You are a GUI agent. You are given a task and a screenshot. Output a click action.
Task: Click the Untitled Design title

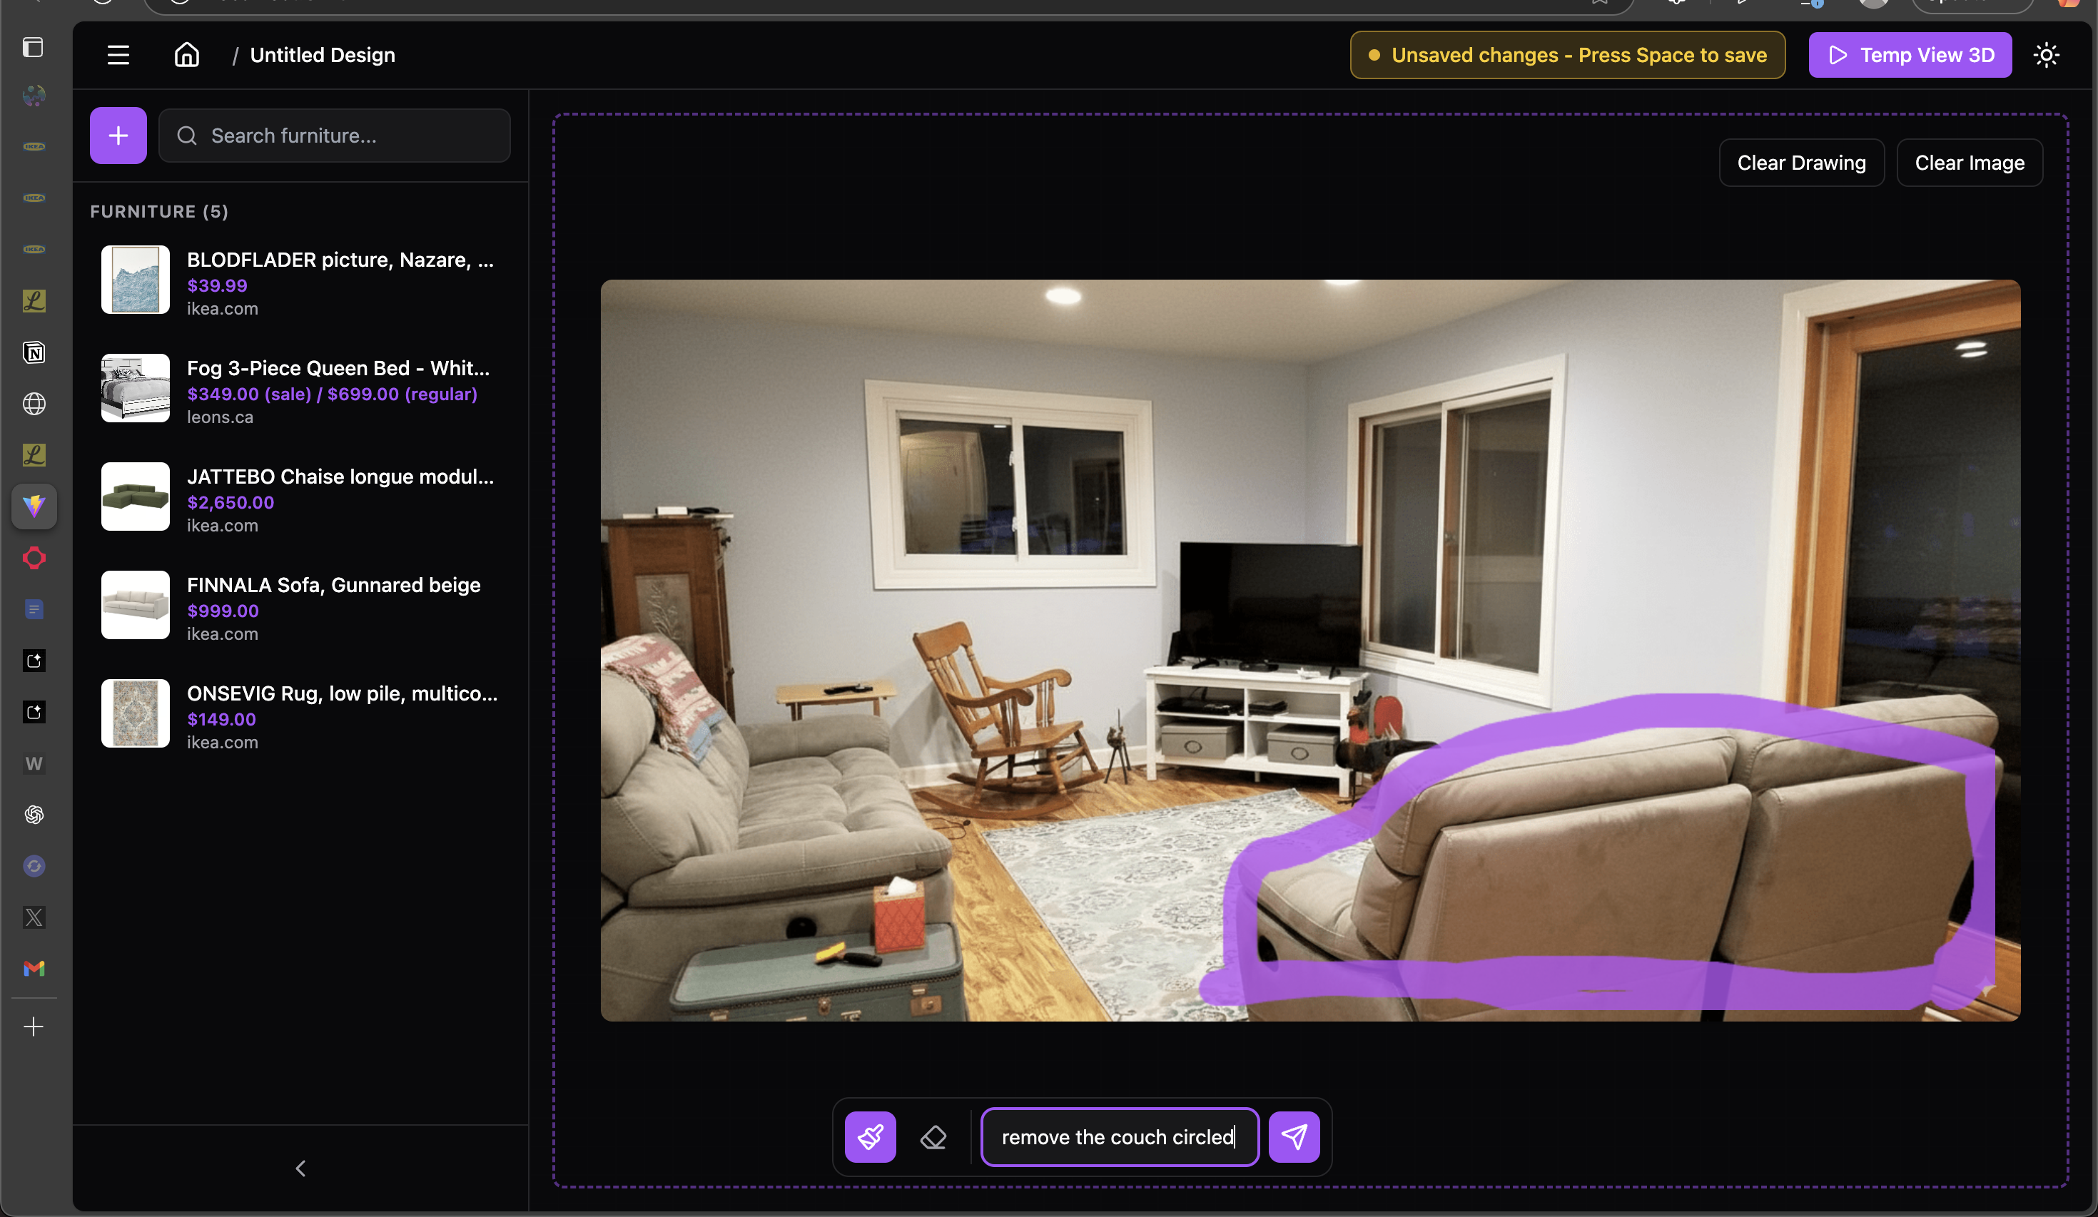click(323, 55)
